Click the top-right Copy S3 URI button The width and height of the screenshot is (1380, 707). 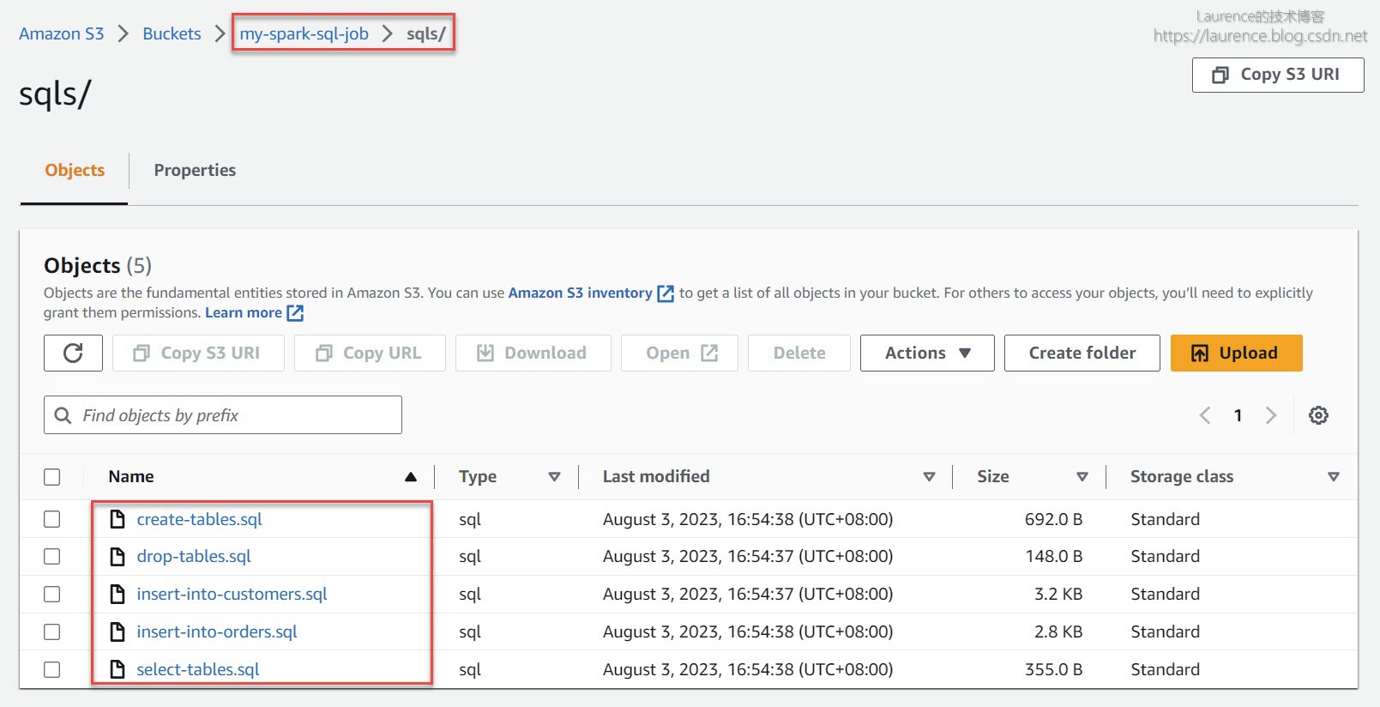1278,75
